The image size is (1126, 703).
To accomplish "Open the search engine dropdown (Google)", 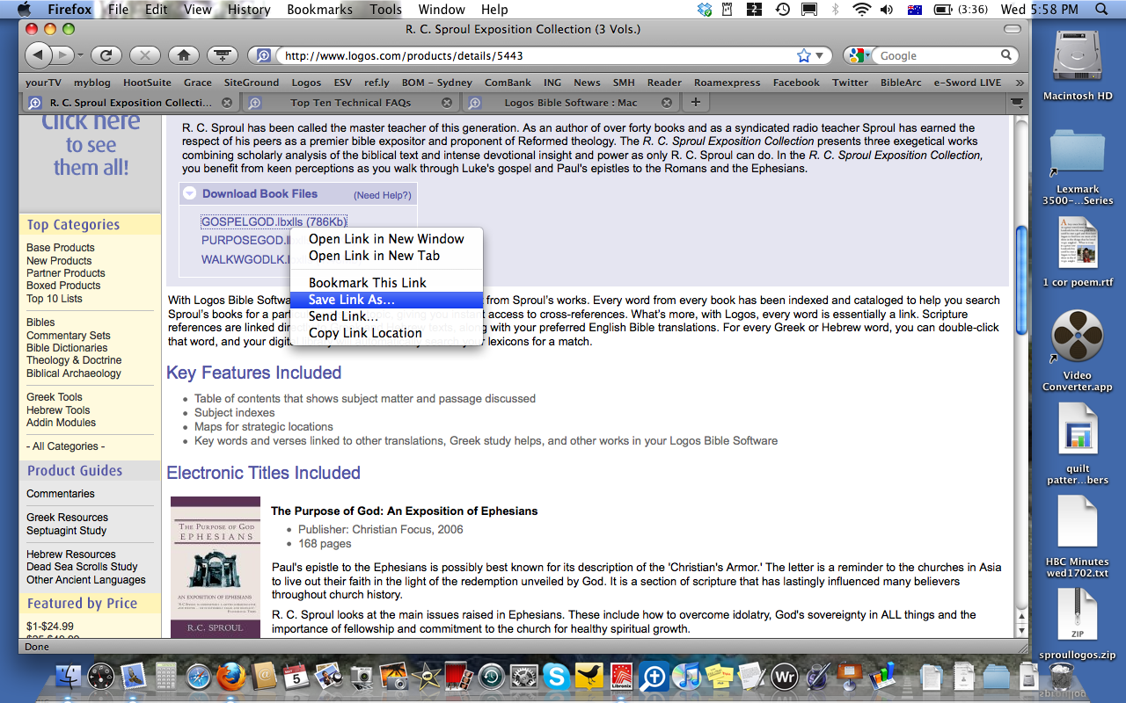I will 860,55.
